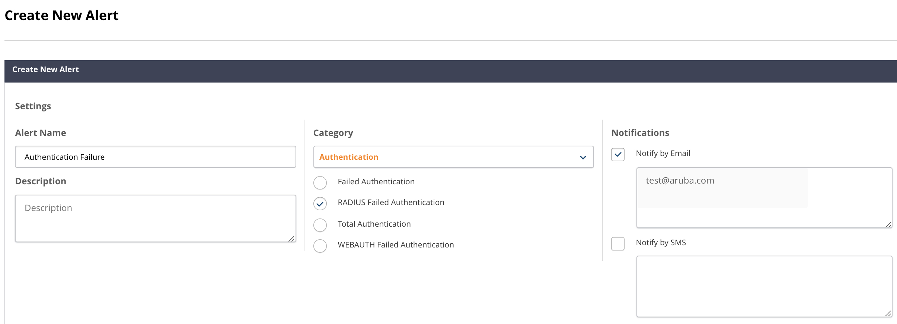The width and height of the screenshot is (897, 324).
Task: Click the 'Total Authentication' label text
Action: pyautogui.click(x=374, y=224)
